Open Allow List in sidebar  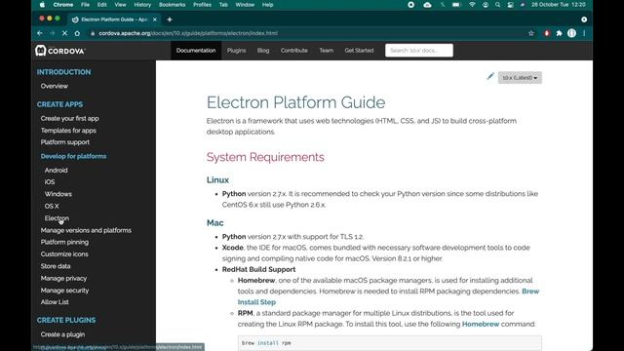(55, 302)
